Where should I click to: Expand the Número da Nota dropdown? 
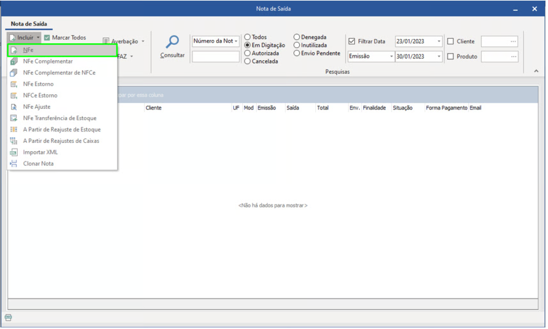click(x=236, y=41)
